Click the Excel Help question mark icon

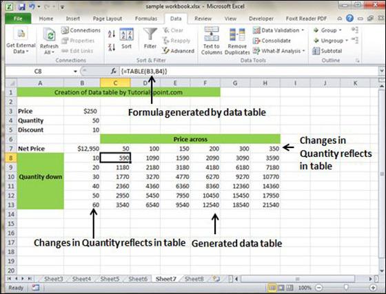coord(349,18)
